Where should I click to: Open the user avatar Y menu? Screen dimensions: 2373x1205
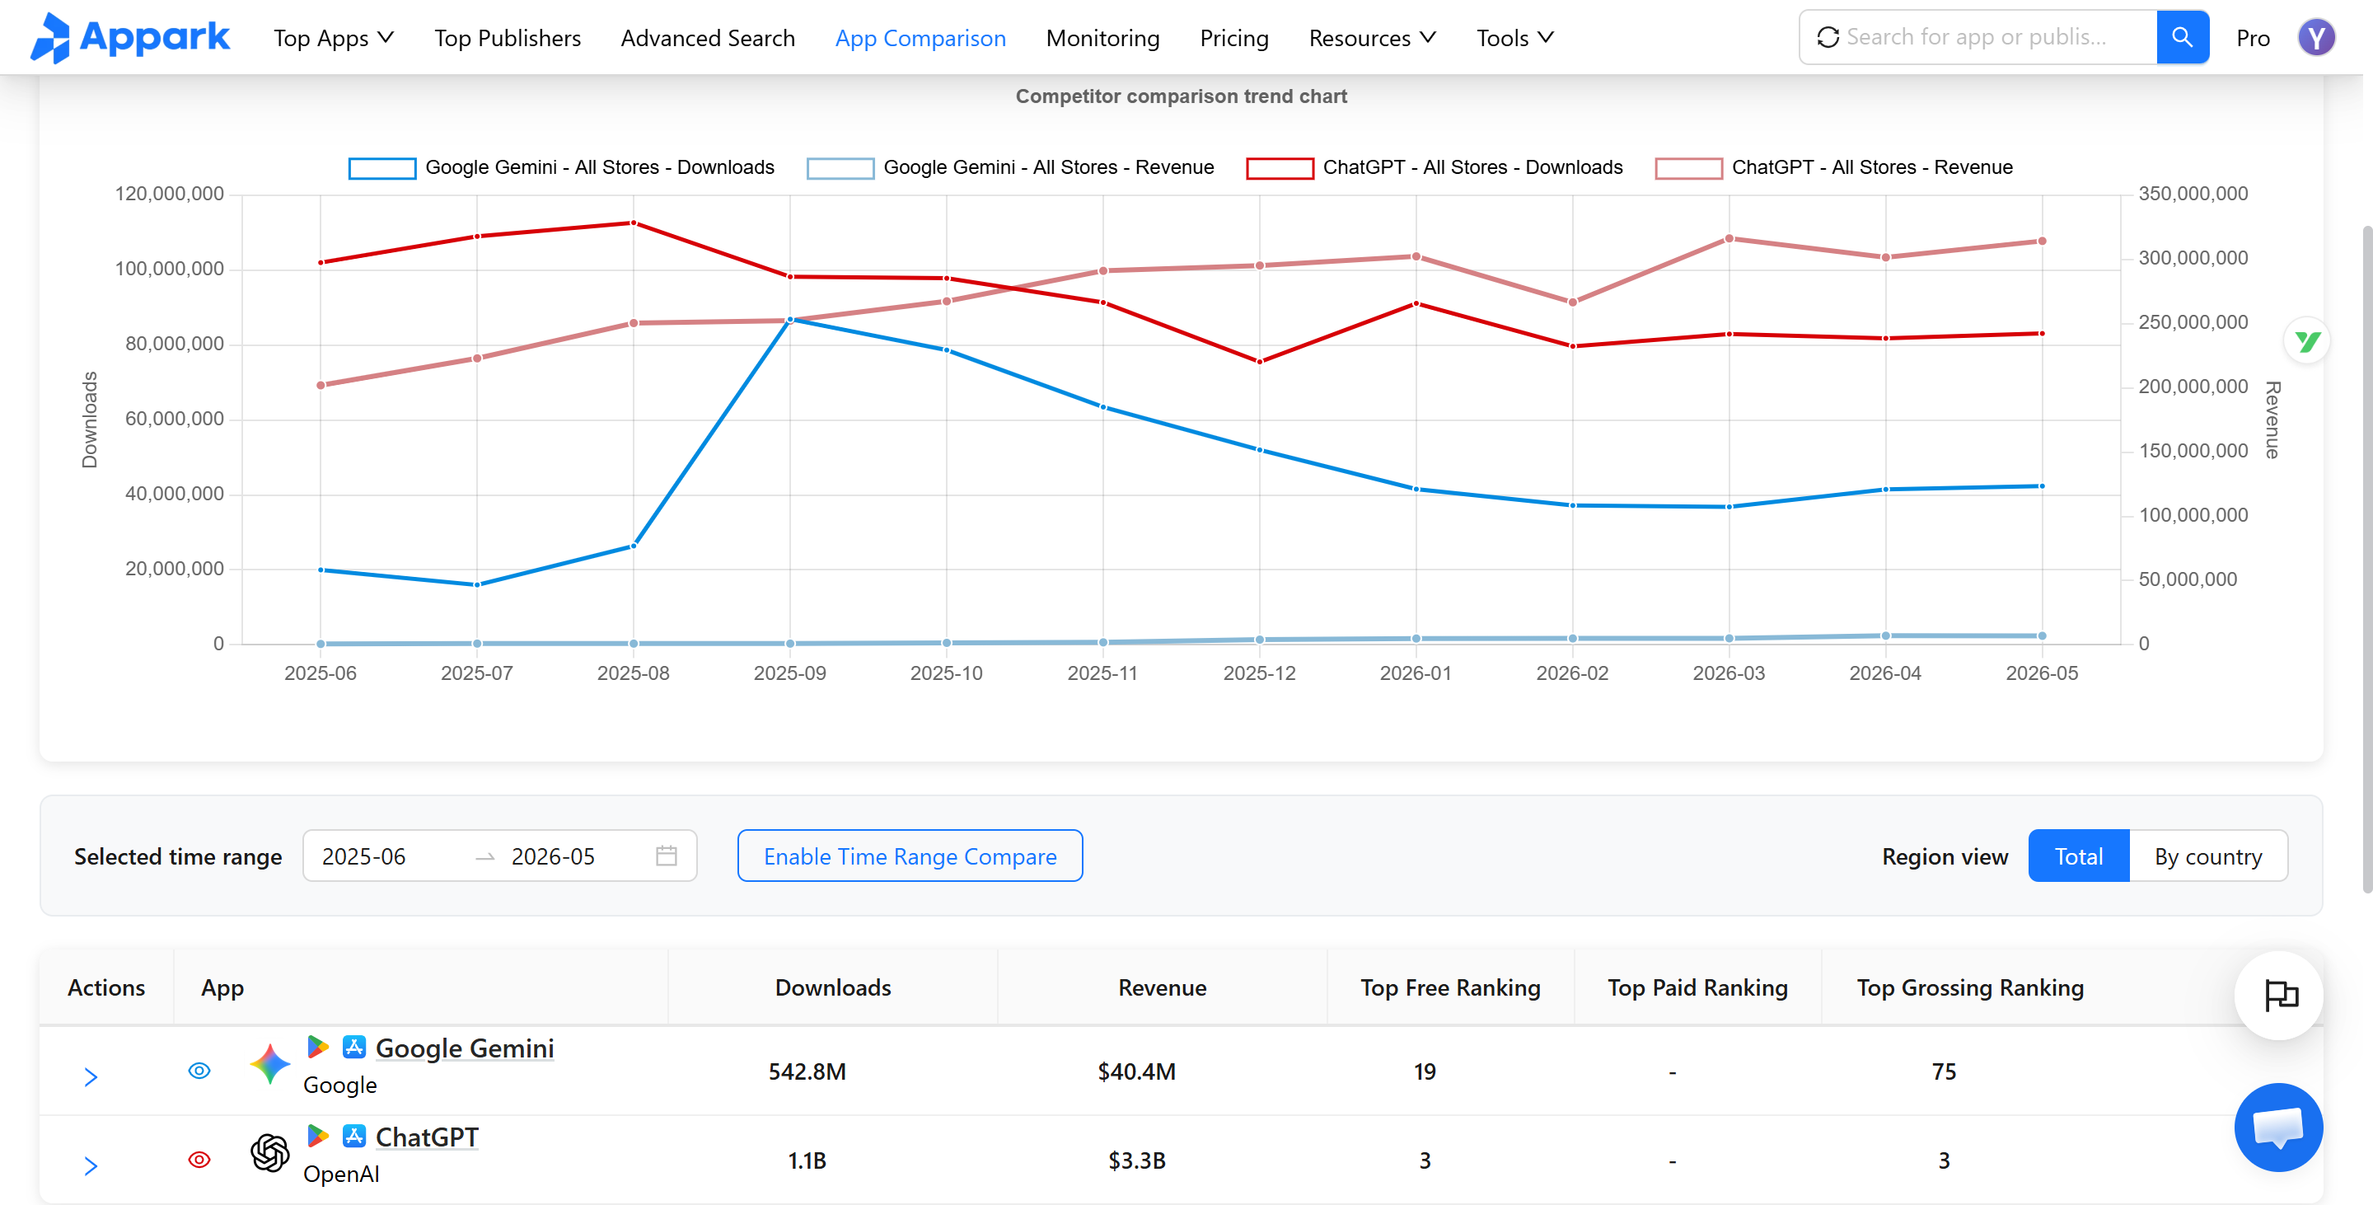[2316, 38]
